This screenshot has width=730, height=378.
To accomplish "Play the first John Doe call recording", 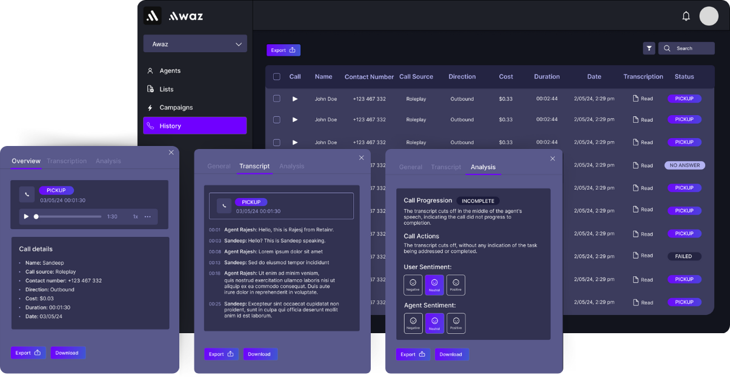I will click(x=295, y=99).
